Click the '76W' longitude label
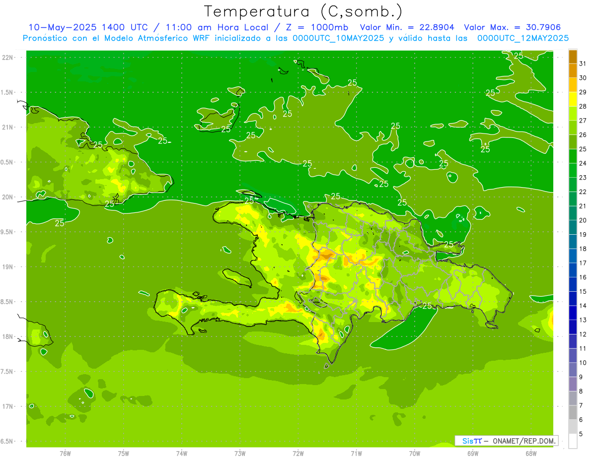Image resolution: width=596 pixels, height=460 pixels. (x=65, y=454)
